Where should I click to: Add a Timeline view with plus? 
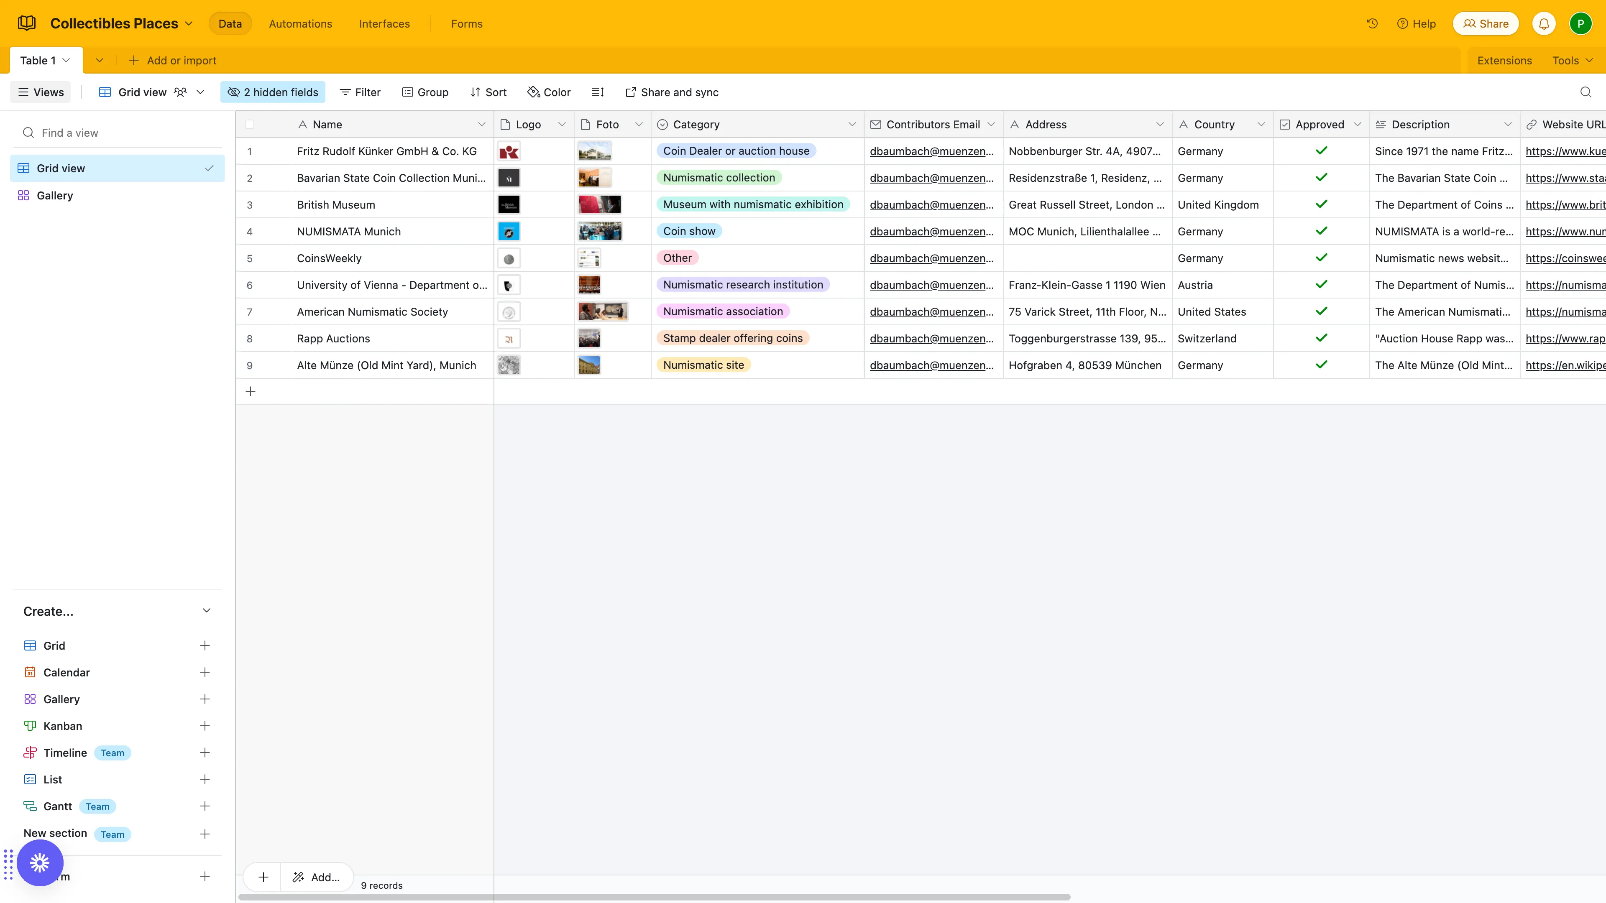pyautogui.click(x=205, y=753)
